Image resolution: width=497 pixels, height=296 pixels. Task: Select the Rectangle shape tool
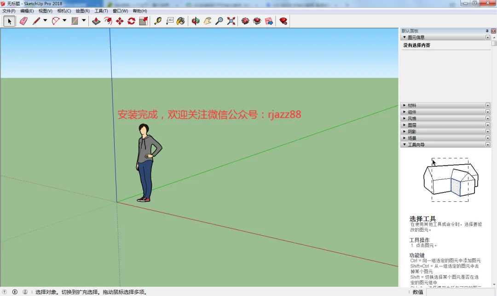(75, 21)
